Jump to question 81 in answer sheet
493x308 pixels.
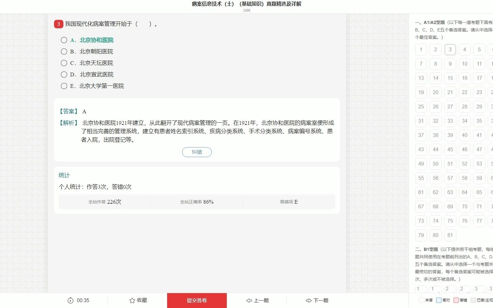pyautogui.click(x=450, y=235)
